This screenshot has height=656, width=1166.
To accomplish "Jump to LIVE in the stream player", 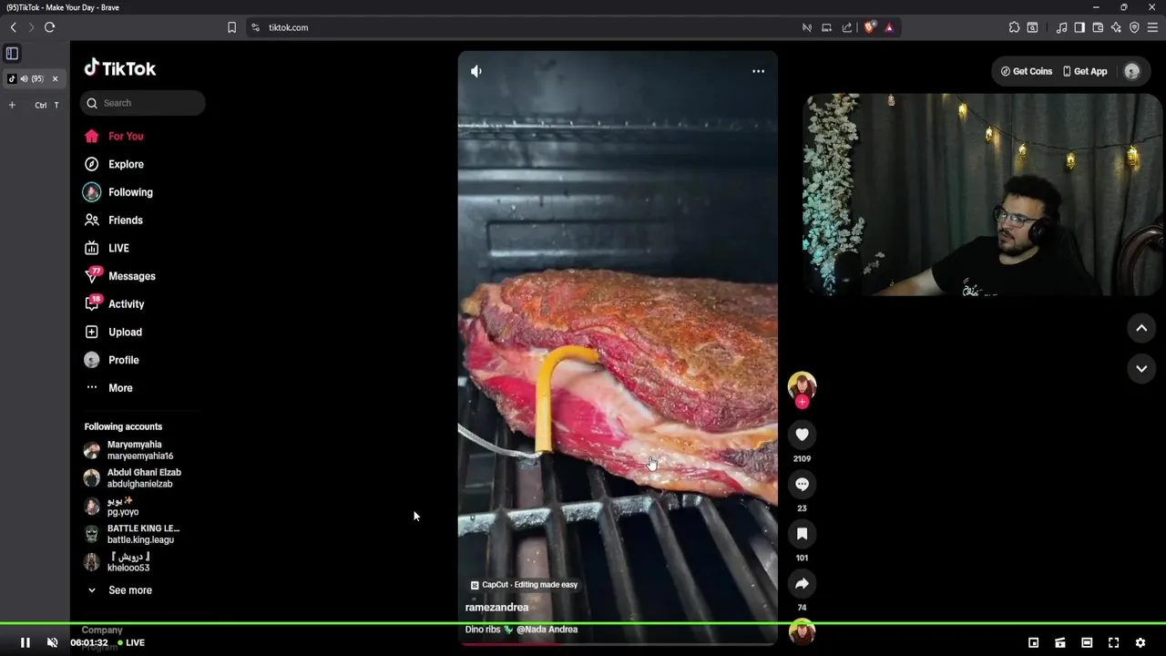I will [131, 642].
